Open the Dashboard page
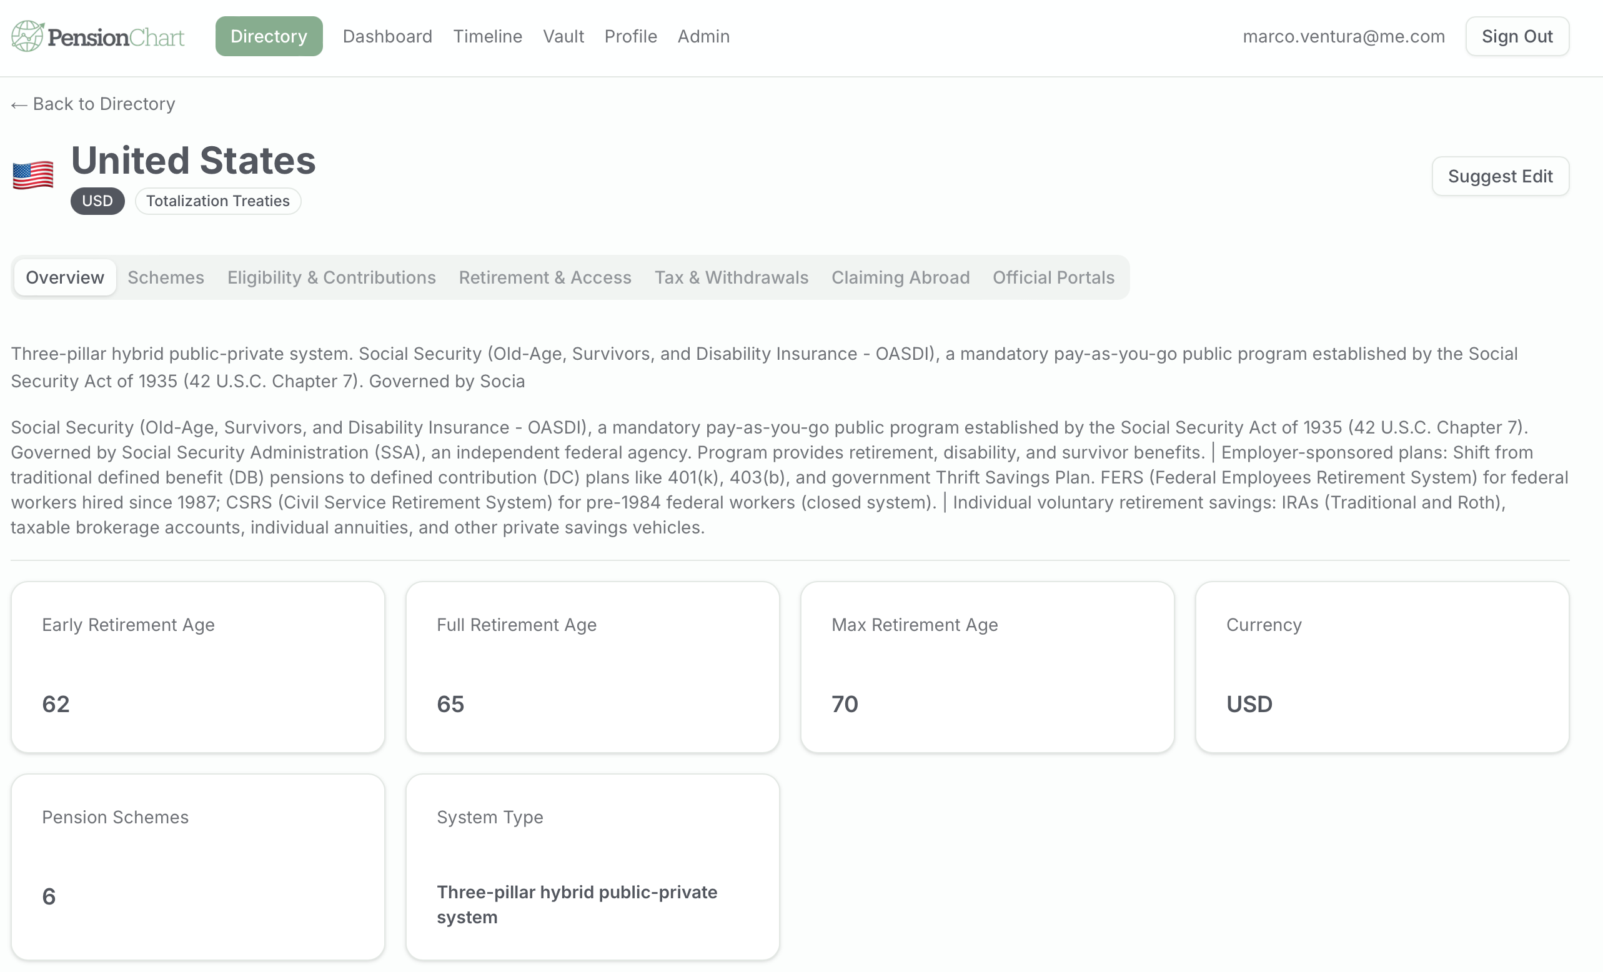This screenshot has width=1603, height=972. coord(387,36)
